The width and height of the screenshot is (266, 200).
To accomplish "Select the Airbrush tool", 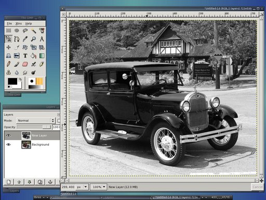I will [33, 64].
